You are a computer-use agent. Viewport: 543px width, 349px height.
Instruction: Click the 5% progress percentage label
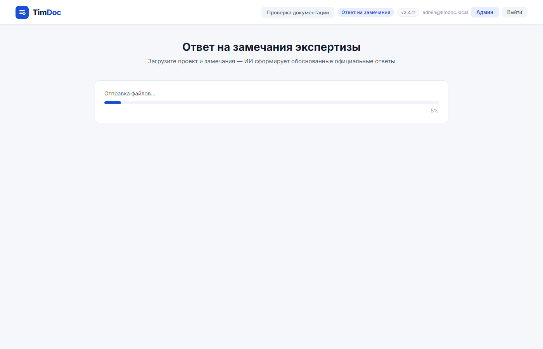[x=434, y=111]
